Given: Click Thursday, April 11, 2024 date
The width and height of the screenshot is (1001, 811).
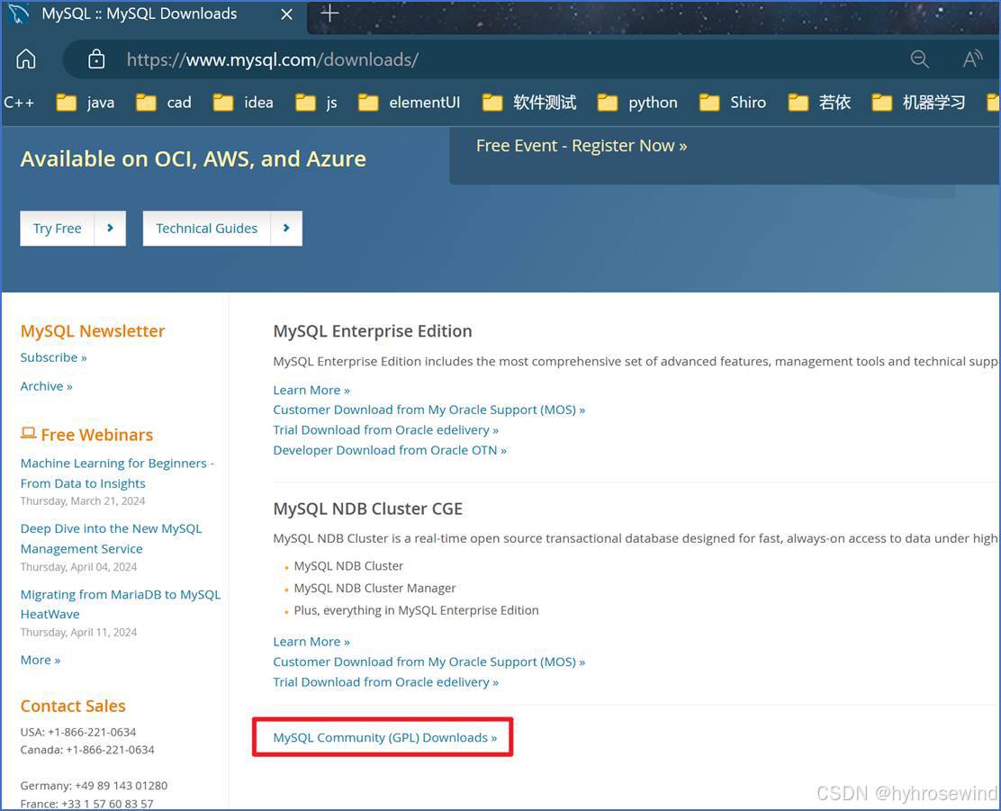Looking at the screenshot, I should (x=78, y=633).
